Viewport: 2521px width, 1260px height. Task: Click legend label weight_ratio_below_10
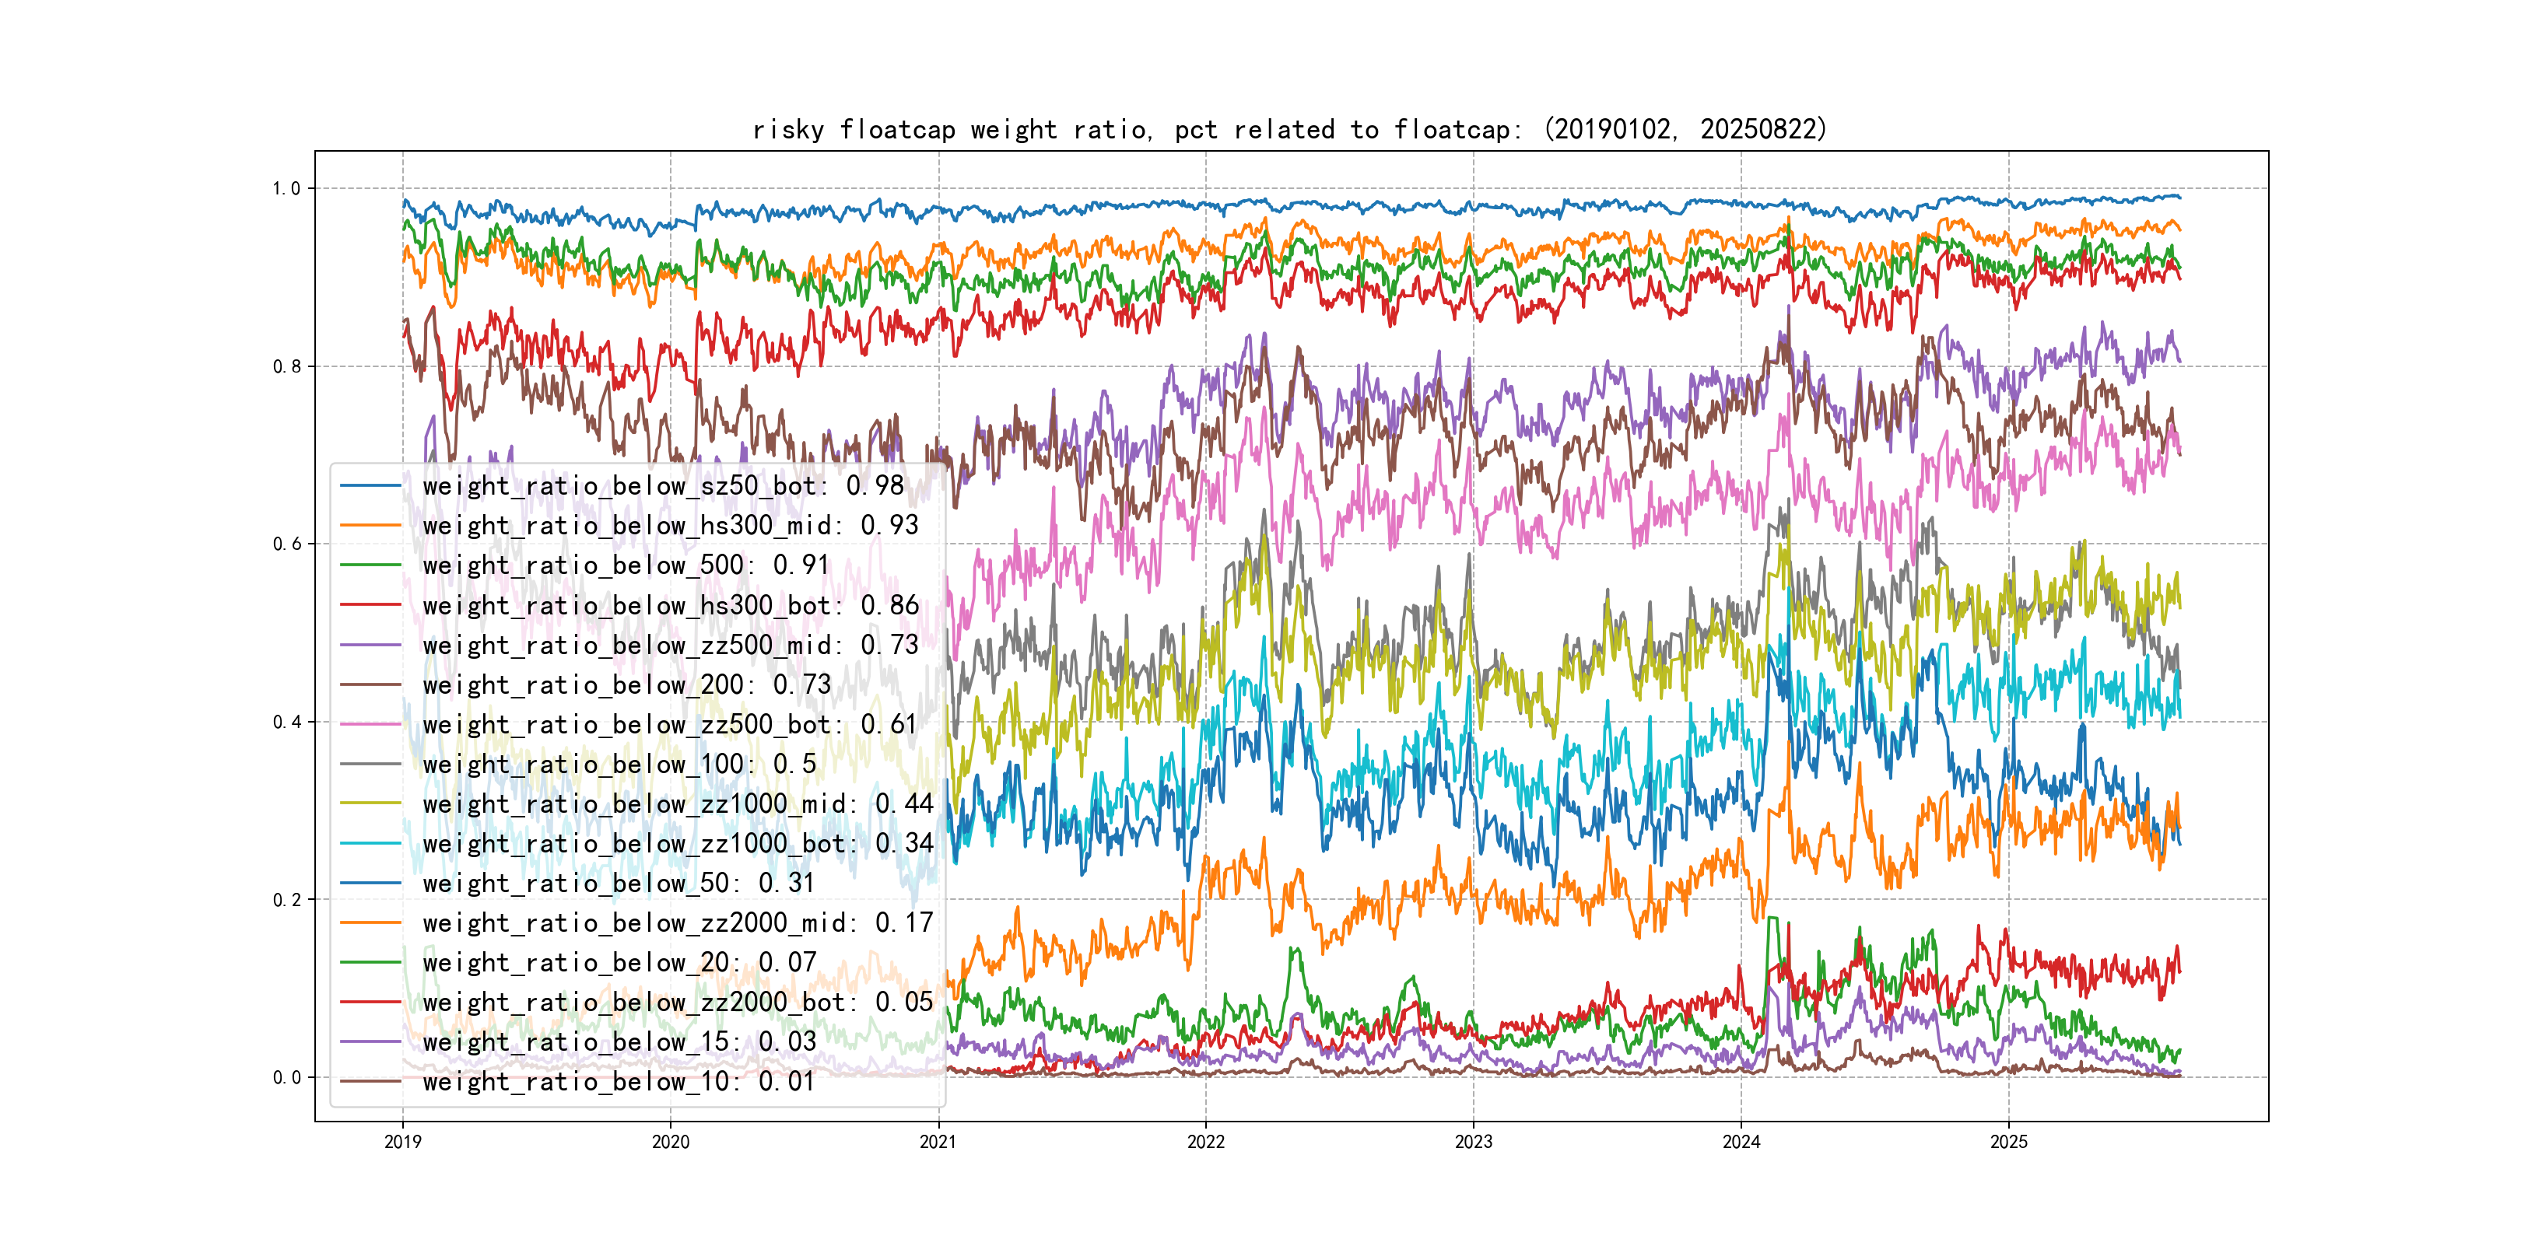click(618, 1082)
